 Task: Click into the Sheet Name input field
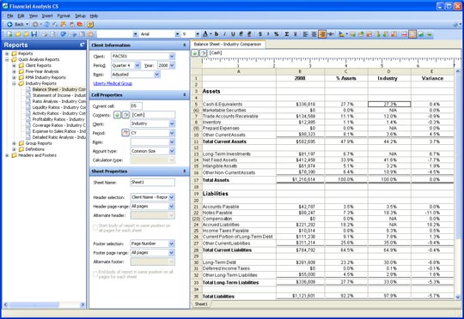point(152,183)
